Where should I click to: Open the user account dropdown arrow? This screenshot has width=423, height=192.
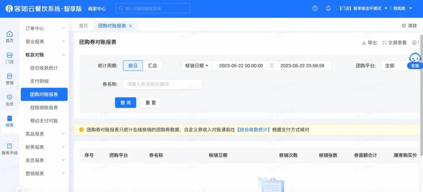tap(411, 8)
